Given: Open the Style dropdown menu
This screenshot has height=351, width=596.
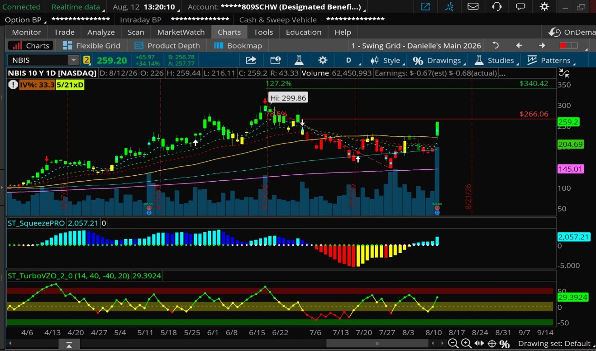Looking at the screenshot, I should coord(387,60).
